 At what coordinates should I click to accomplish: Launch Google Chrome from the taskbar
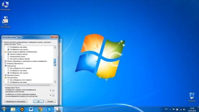click(x=40, y=109)
